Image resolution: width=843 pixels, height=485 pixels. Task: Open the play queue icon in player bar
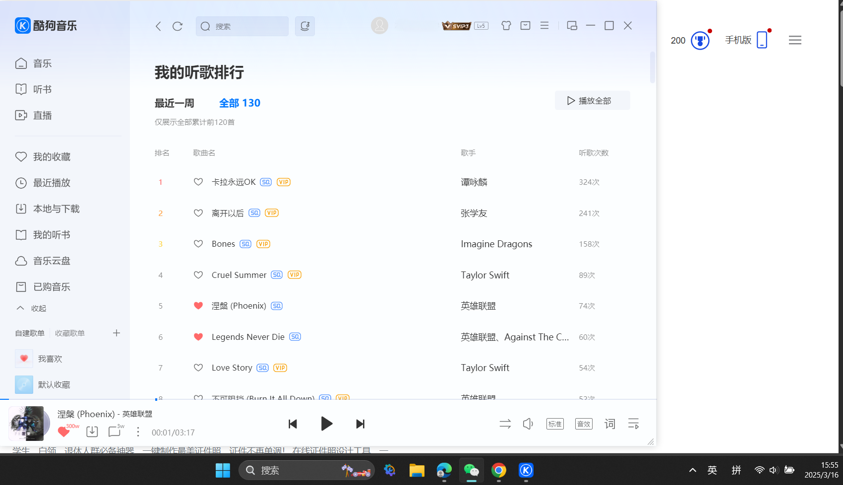pyautogui.click(x=633, y=424)
